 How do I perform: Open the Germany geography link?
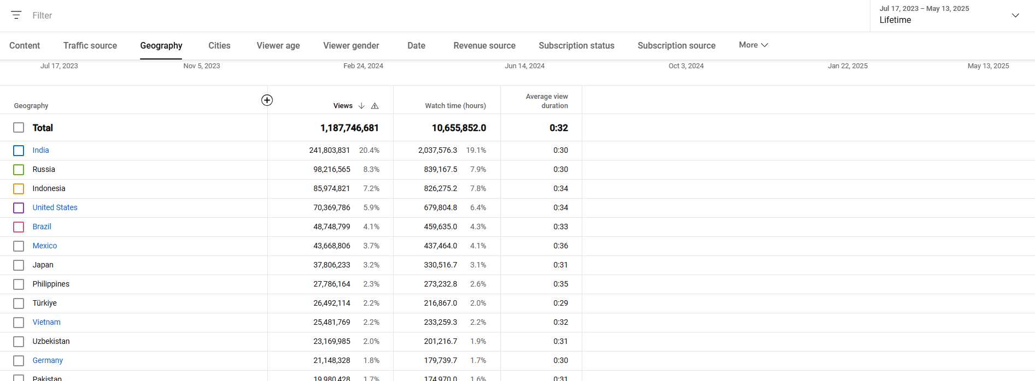(x=48, y=360)
